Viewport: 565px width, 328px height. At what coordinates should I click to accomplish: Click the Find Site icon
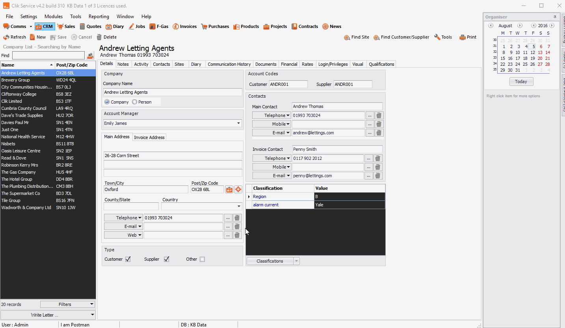[x=347, y=37]
